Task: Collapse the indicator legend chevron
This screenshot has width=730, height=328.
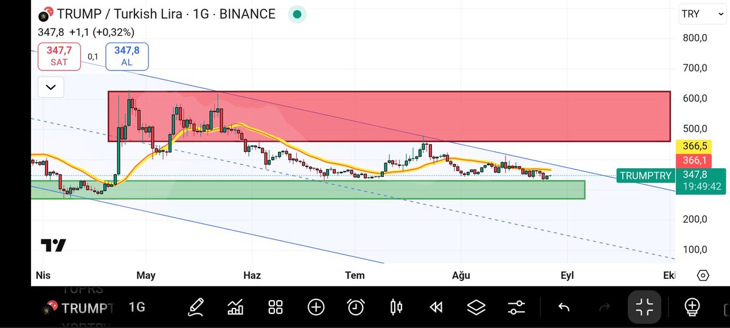Action: 50,87
